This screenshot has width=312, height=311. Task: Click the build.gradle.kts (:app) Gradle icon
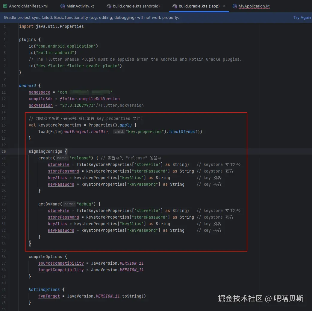click(175, 6)
